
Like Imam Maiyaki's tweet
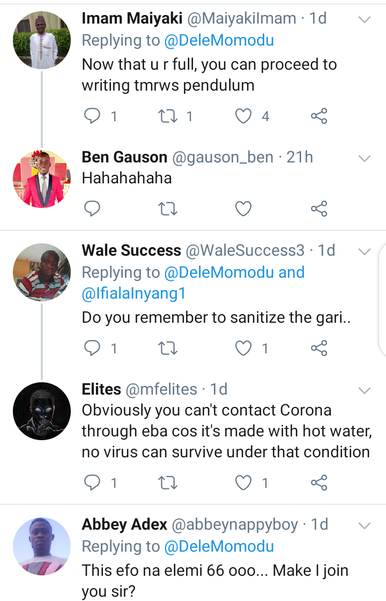(244, 116)
